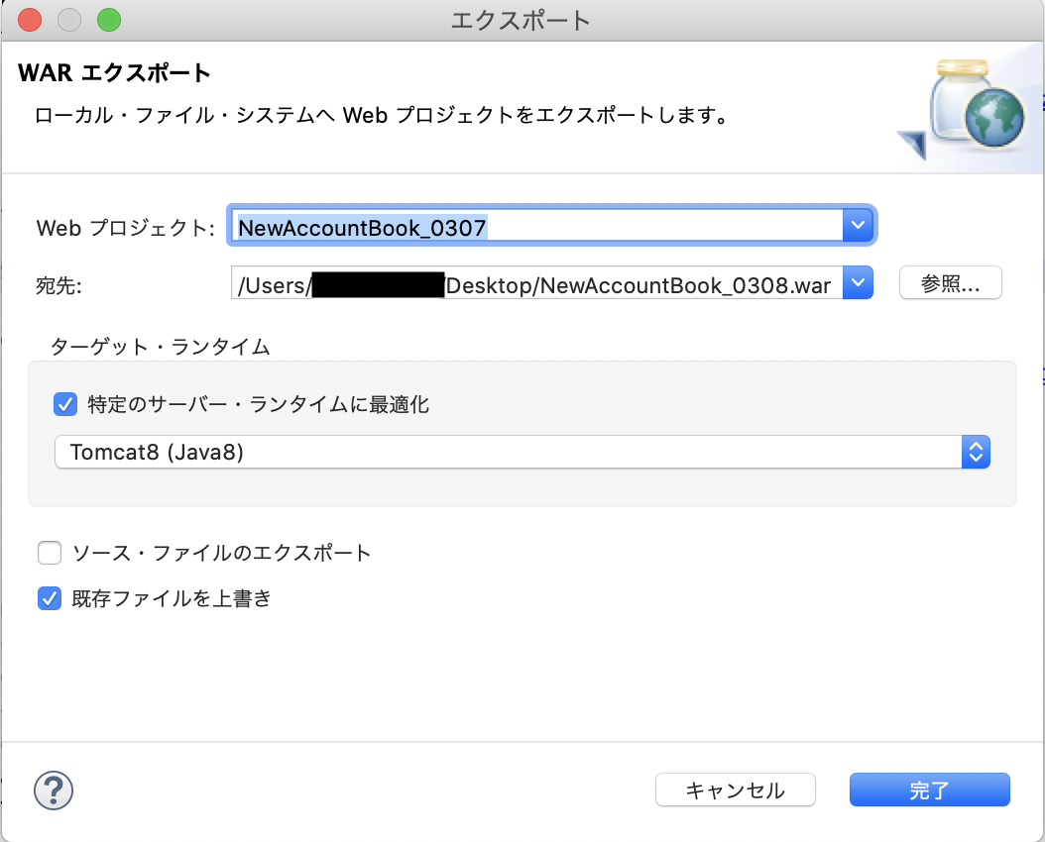Click the 参照... button

[950, 282]
